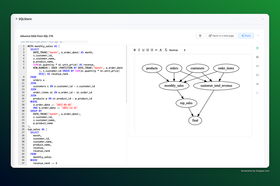
Task: Toggle underline formatting
Action: click(143, 50)
